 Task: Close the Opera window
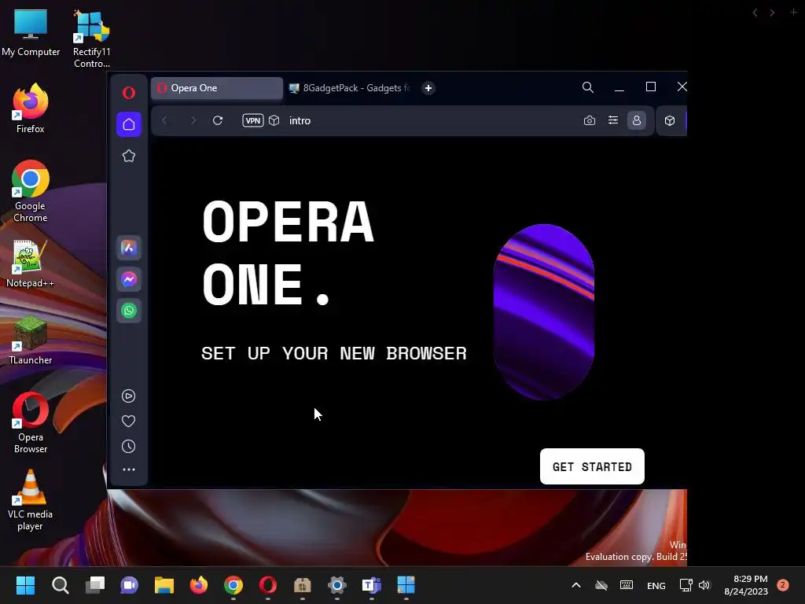682,87
